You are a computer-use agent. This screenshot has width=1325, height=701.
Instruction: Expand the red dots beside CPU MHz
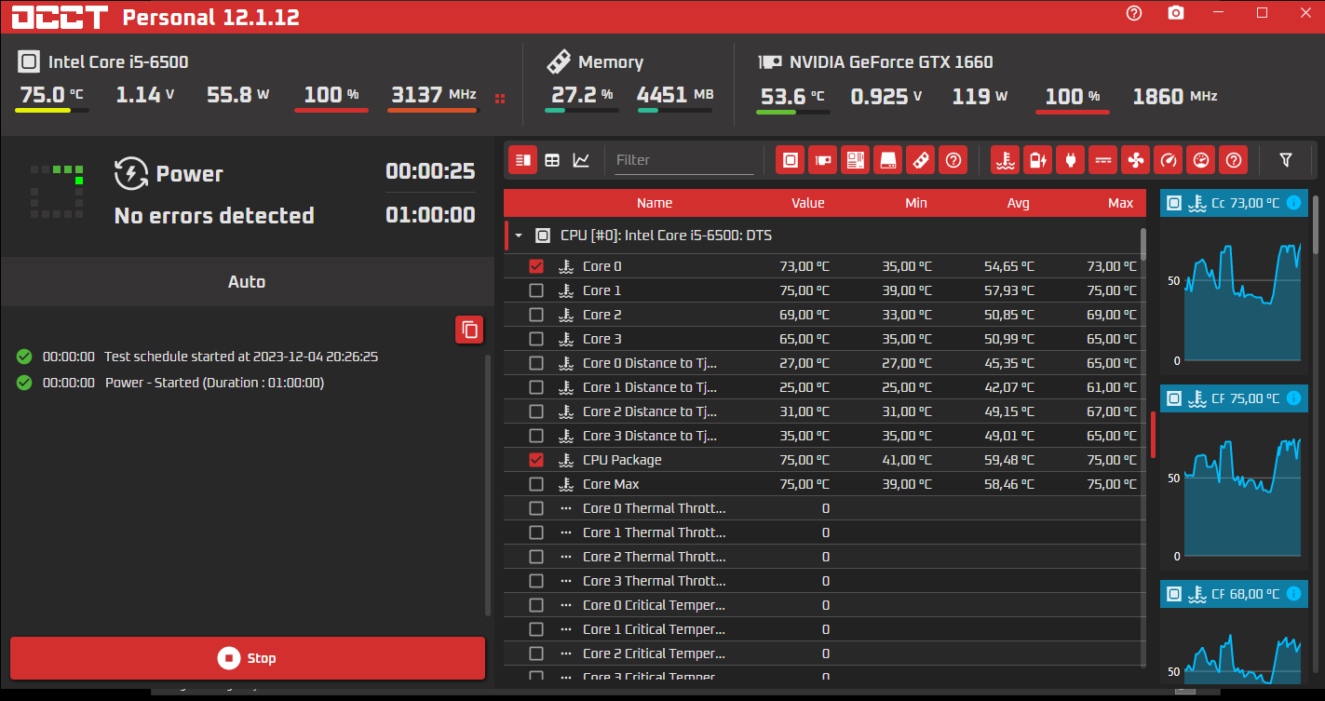click(x=500, y=98)
